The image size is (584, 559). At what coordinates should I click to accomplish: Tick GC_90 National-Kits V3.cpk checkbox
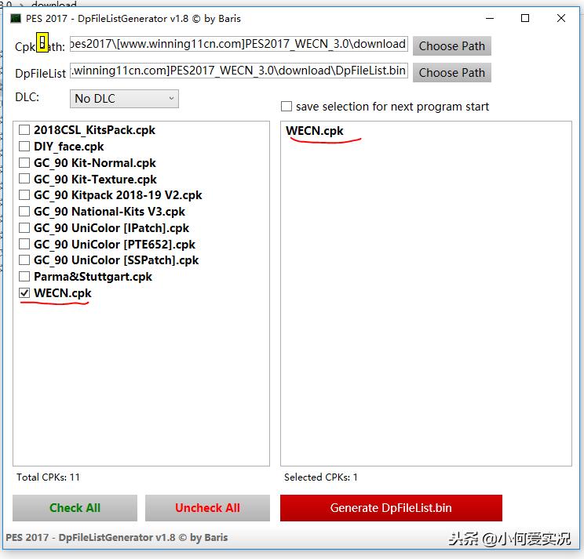coord(24,211)
